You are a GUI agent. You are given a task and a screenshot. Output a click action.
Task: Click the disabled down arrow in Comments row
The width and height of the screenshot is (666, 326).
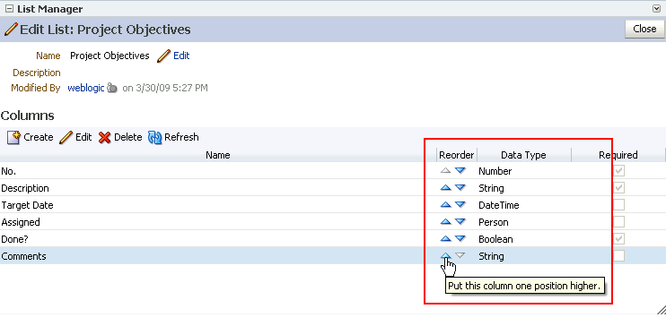pos(460,255)
